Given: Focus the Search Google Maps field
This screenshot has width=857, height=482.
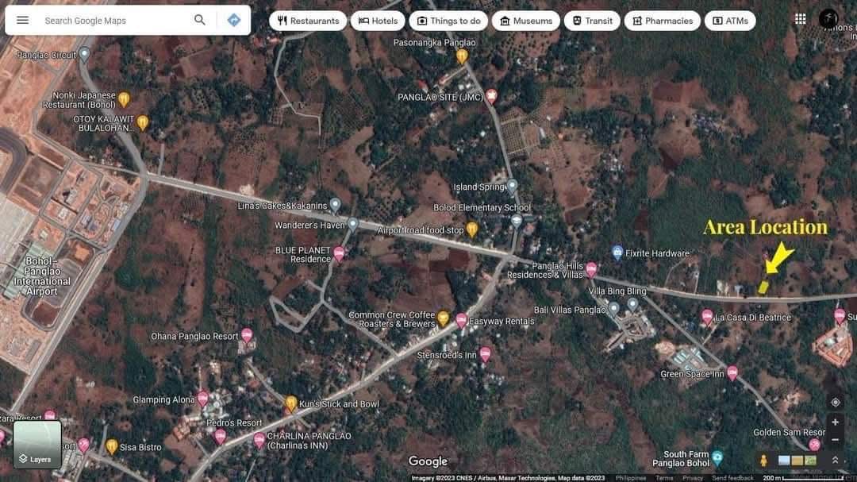Looking at the screenshot, I should [111, 21].
